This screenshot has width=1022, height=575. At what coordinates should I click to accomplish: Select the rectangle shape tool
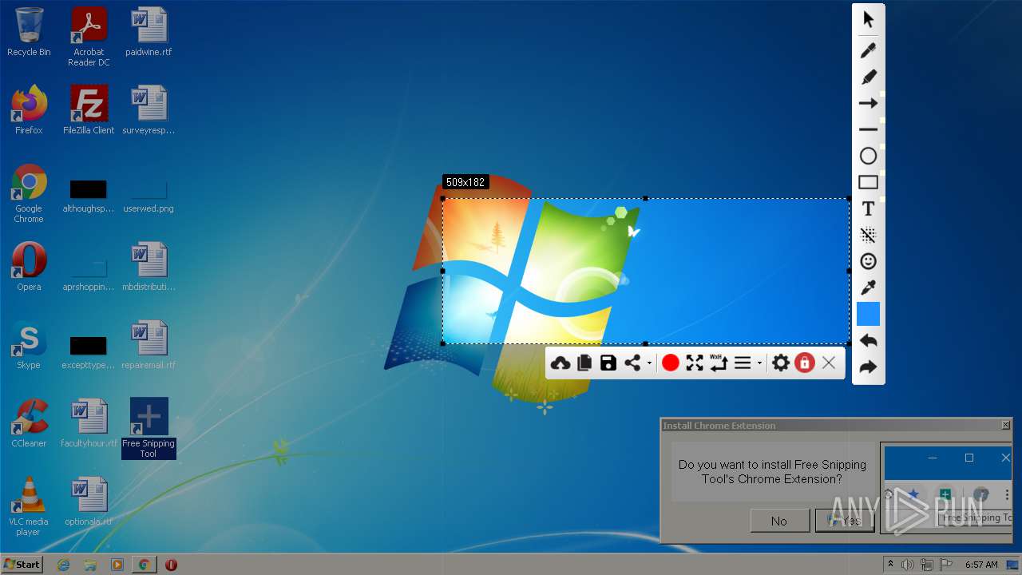tap(868, 182)
